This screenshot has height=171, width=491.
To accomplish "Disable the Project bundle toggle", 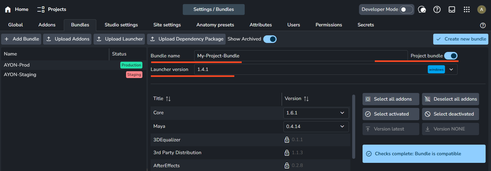I will point(451,56).
